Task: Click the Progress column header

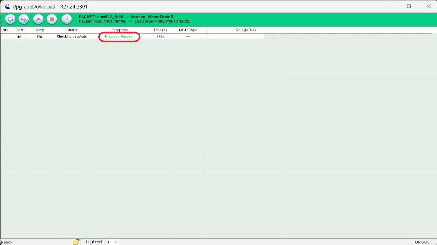Action: (x=119, y=30)
